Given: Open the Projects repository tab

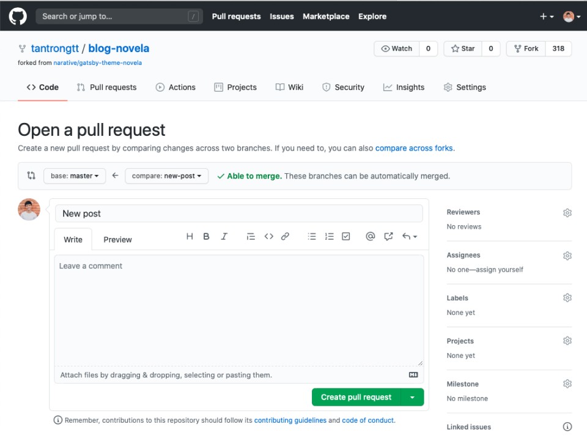Looking at the screenshot, I should (235, 87).
